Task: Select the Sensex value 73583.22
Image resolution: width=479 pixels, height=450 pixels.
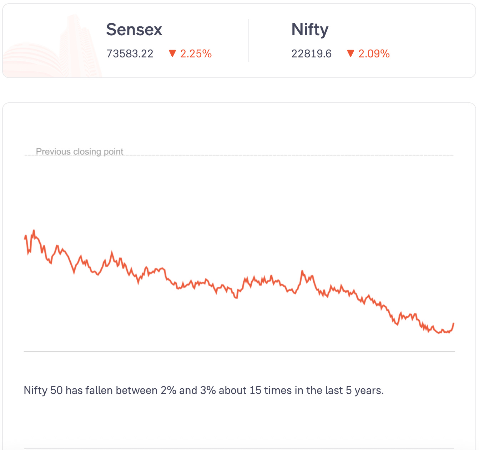Action: coord(130,54)
